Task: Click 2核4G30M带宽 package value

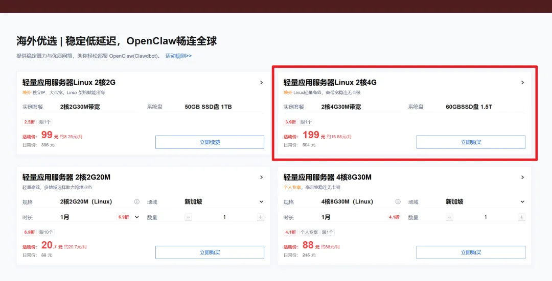Action: [x=341, y=107]
